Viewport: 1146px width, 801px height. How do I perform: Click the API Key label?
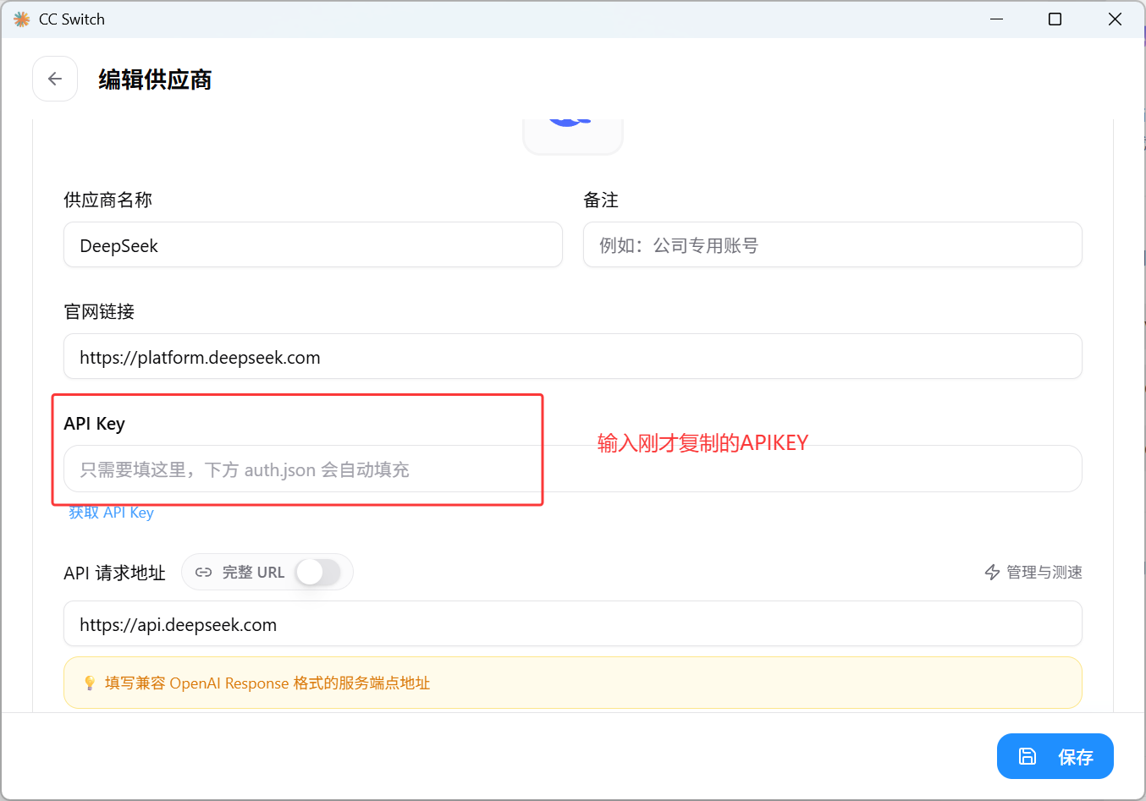pyautogui.click(x=94, y=424)
